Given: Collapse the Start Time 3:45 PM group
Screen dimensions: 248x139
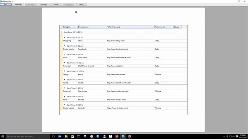Looking at the screenshot, I should 65,88.
